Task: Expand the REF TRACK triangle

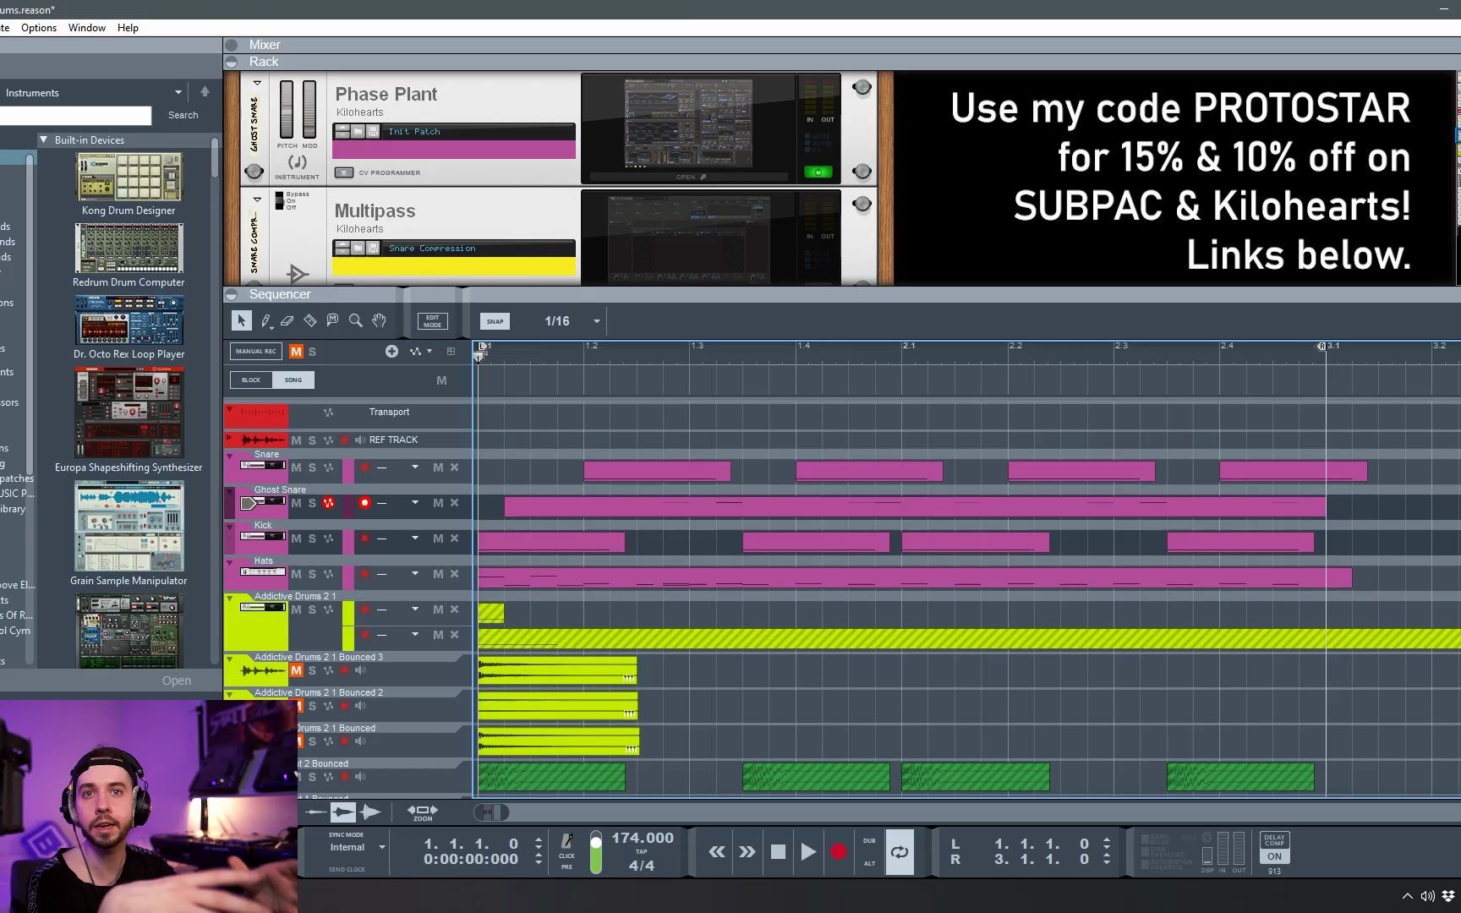Action: (229, 439)
